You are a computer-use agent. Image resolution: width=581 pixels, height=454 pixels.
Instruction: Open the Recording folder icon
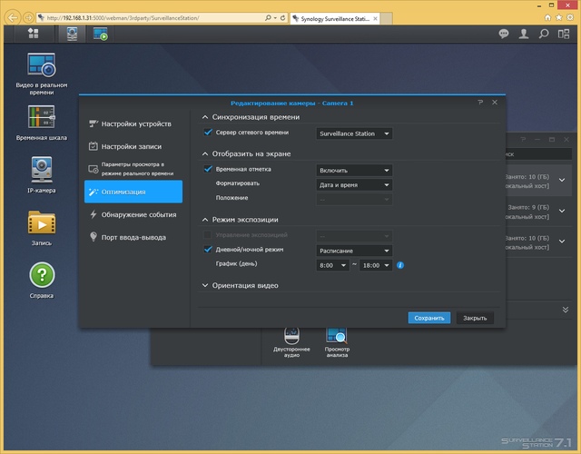coord(42,222)
